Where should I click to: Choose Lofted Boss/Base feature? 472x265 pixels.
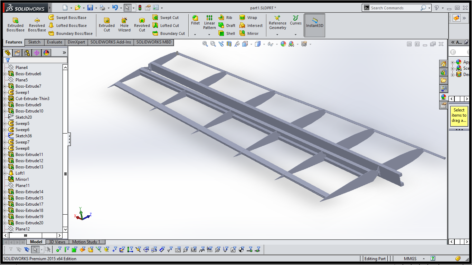coord(67,26)
